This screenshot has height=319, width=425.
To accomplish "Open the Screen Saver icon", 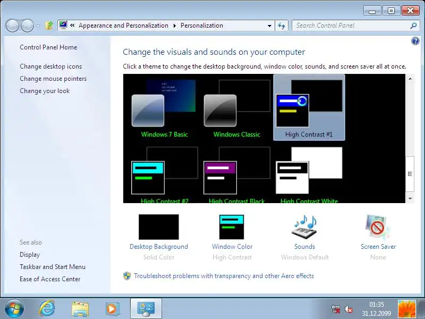I will (378, 227).
